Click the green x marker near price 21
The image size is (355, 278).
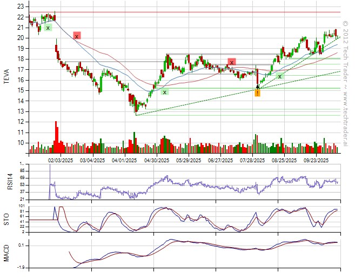tap(48, 28)
